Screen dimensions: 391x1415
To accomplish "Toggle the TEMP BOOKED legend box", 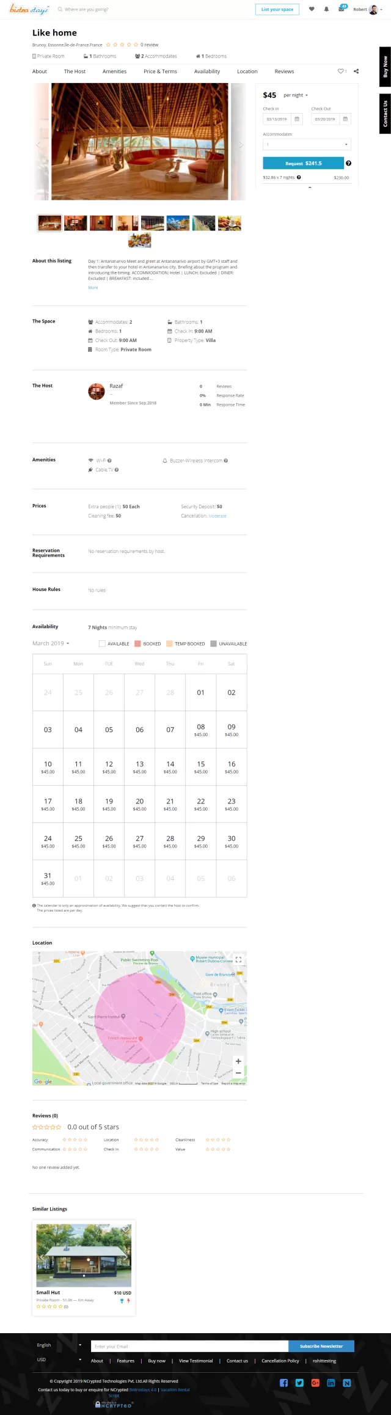I will click(x=170, y=643).
